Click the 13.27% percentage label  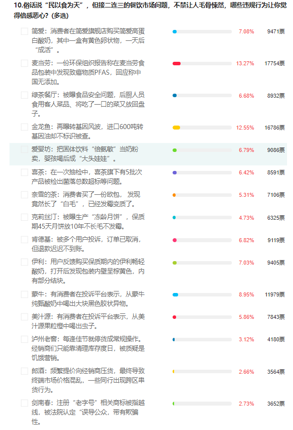tap(245, 63)
